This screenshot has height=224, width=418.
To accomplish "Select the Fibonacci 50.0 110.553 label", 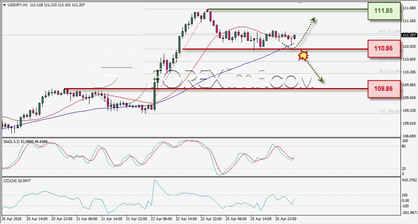I will tap(390, 59).
